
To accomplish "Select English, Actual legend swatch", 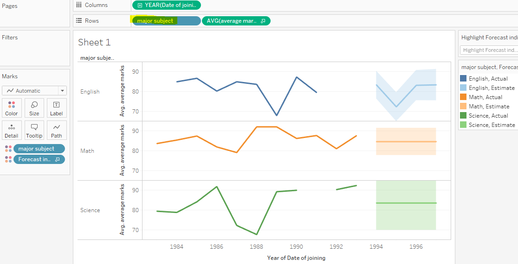I will (463, 79).
